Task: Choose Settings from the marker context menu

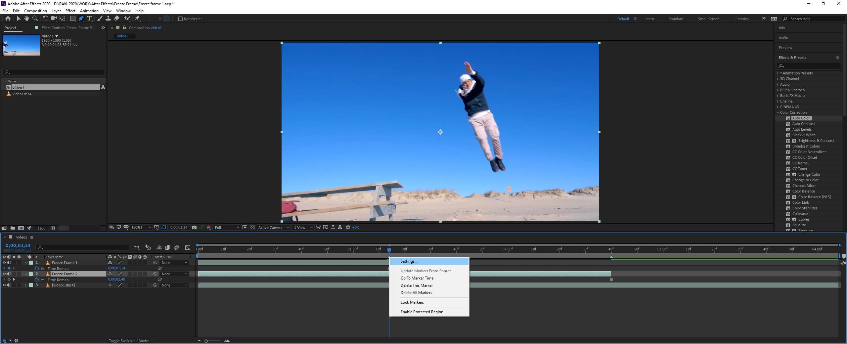Action: [x=408, y=261]
